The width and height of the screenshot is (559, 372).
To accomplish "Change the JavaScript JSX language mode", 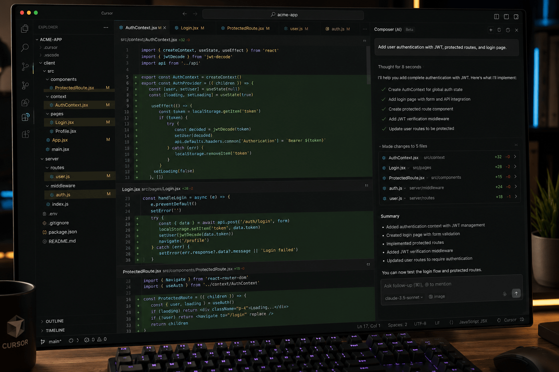I will coord(473,322).
